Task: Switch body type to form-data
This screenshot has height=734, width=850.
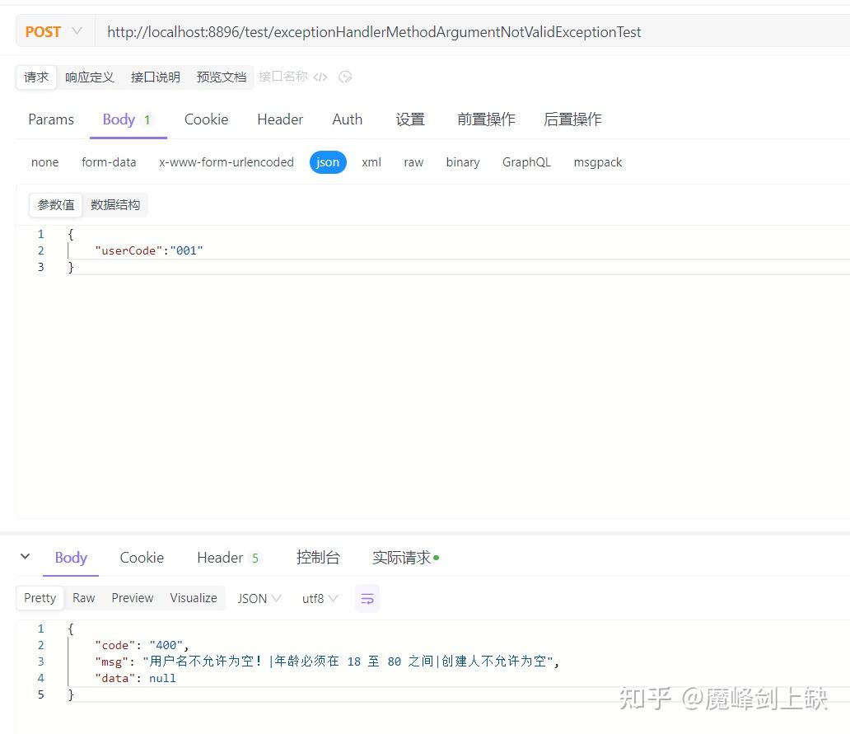Action: click(x=109, y=162)
